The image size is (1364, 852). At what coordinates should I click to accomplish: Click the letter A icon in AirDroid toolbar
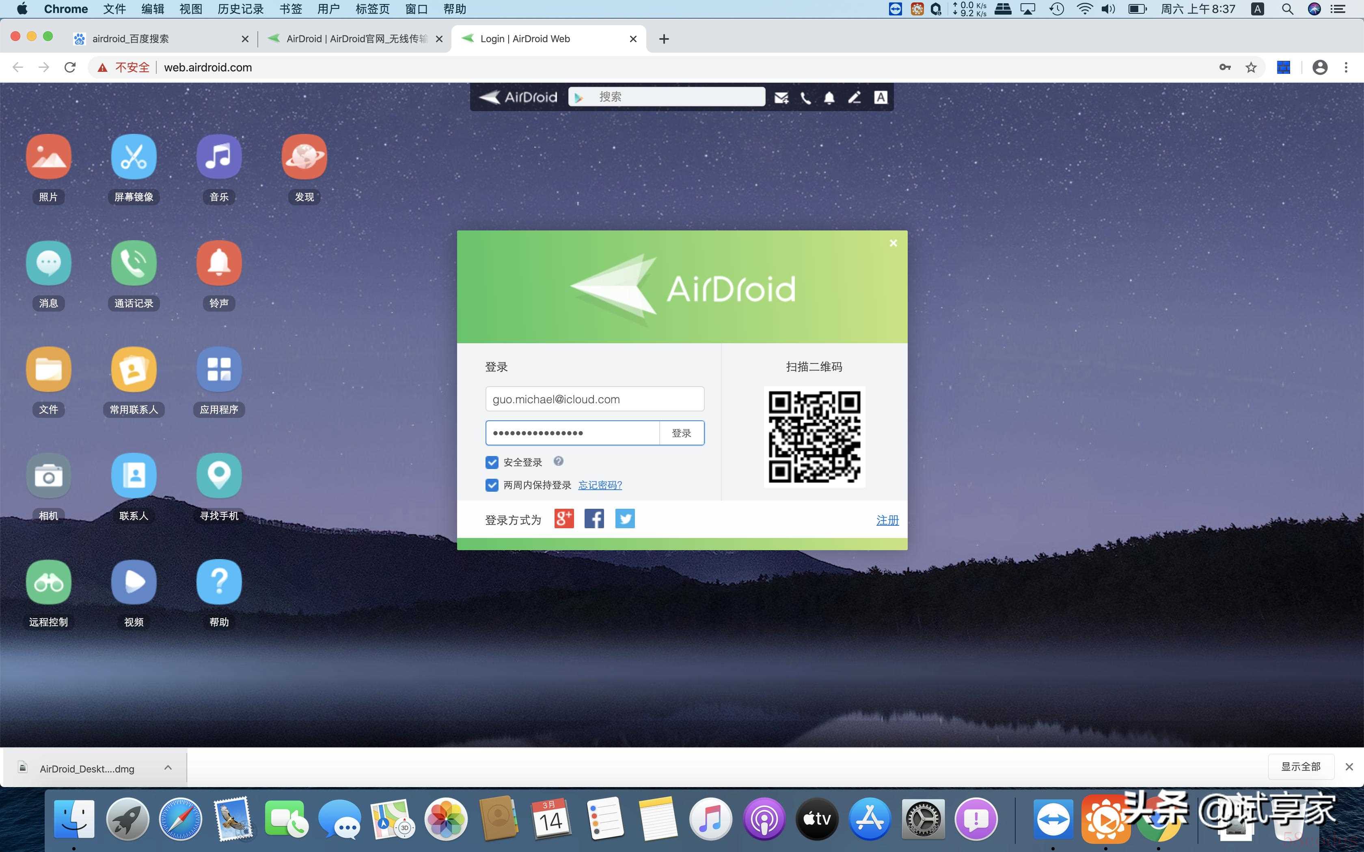[881, 97]
